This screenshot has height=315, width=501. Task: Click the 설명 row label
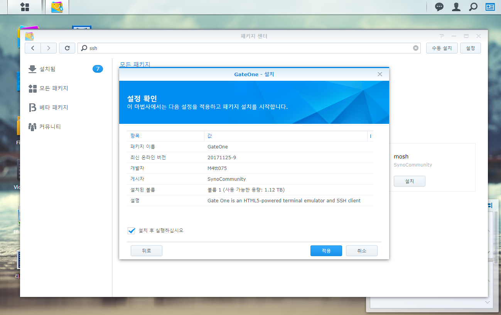(x=135, y=201)
